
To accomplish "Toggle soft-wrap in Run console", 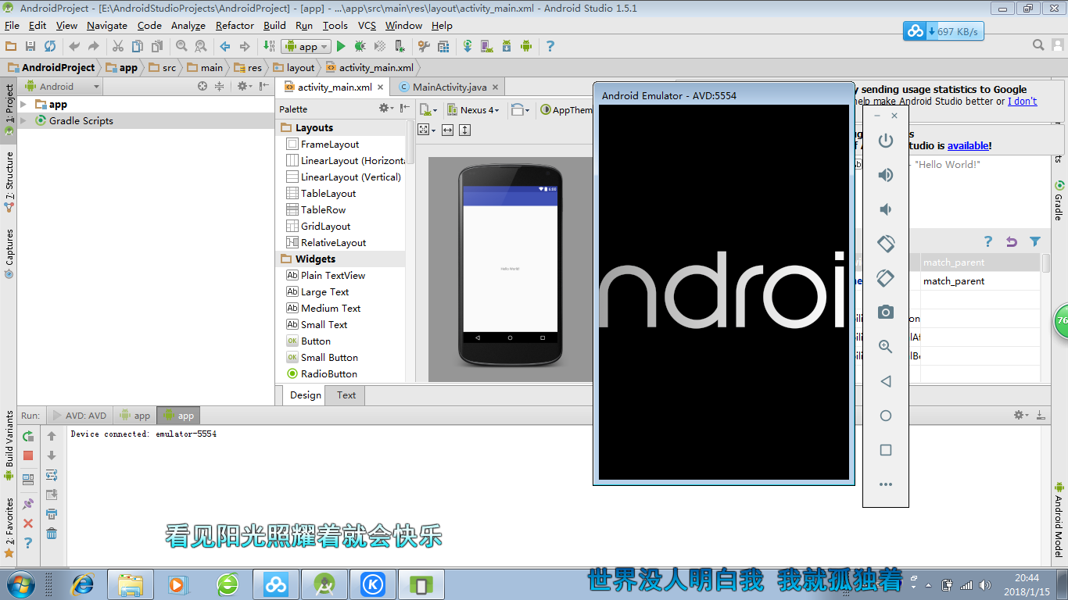I will coord(52,475).
